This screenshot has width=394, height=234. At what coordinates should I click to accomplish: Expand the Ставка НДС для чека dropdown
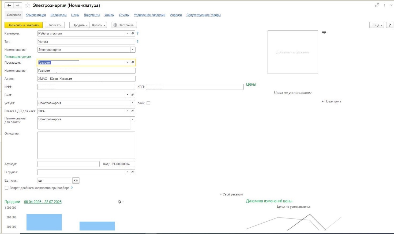point(127,111)
